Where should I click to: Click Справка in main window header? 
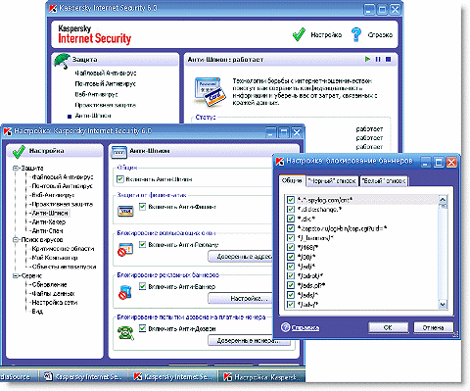pos(380,34)
